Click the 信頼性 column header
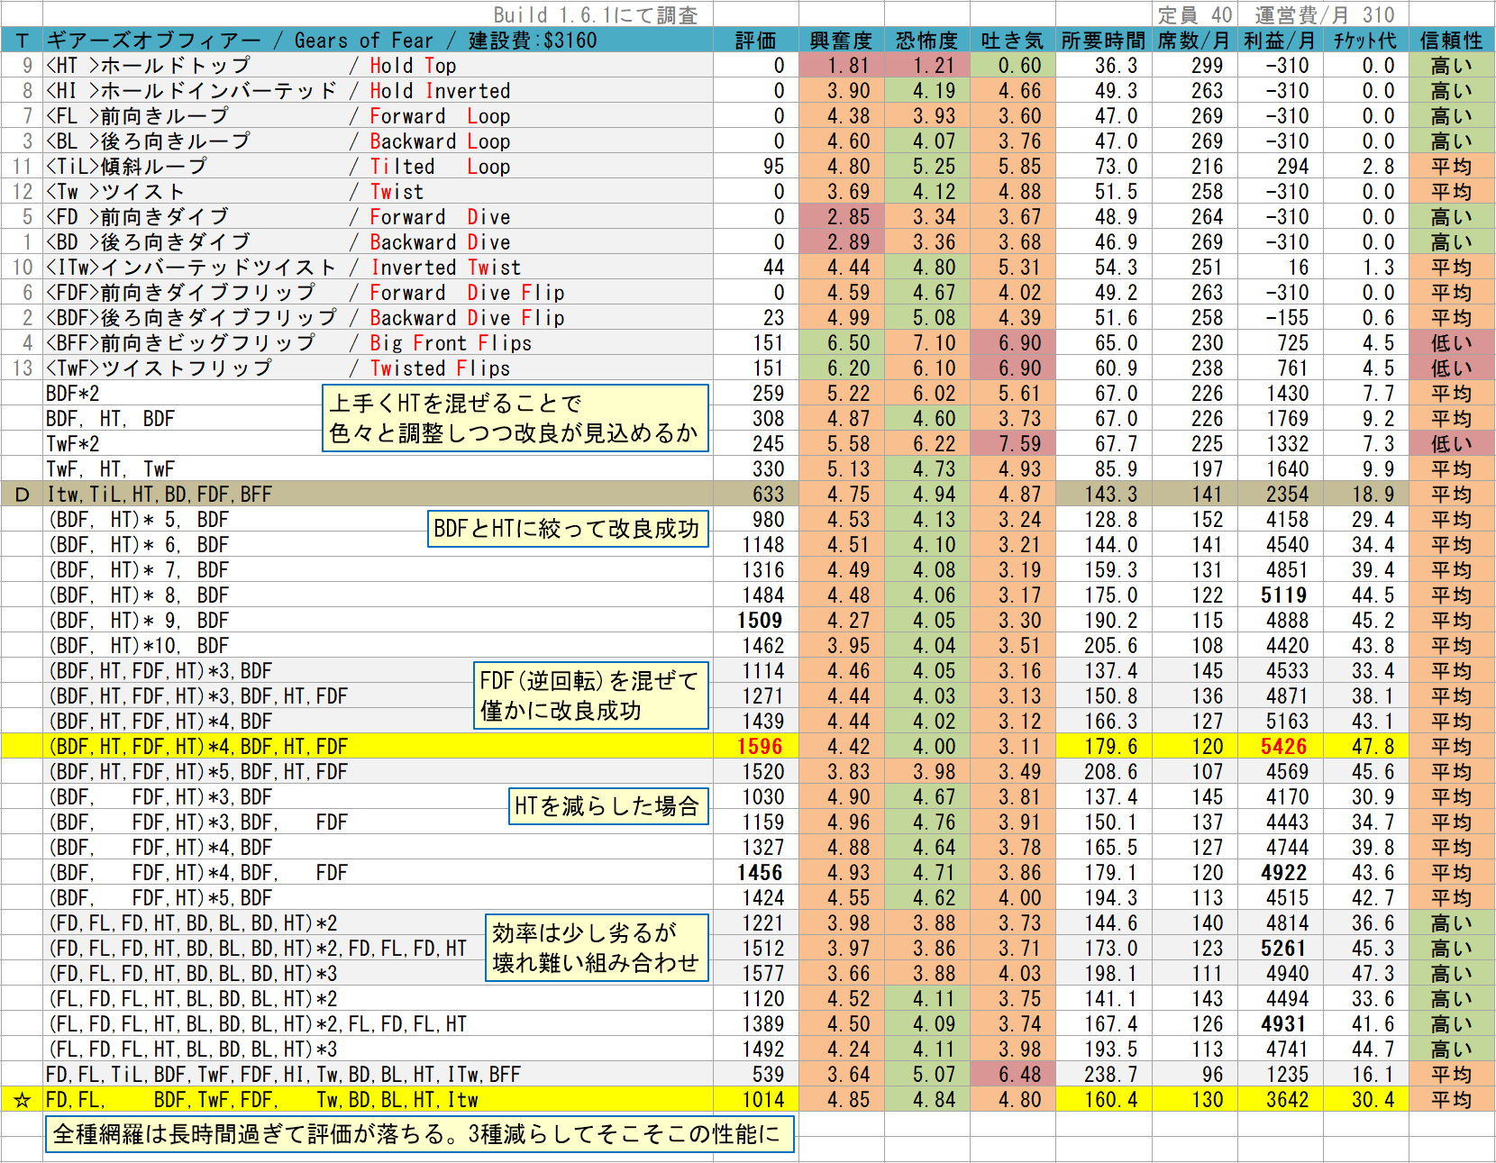The width and height of the screenshot is (1496, 1163). 1451,41
